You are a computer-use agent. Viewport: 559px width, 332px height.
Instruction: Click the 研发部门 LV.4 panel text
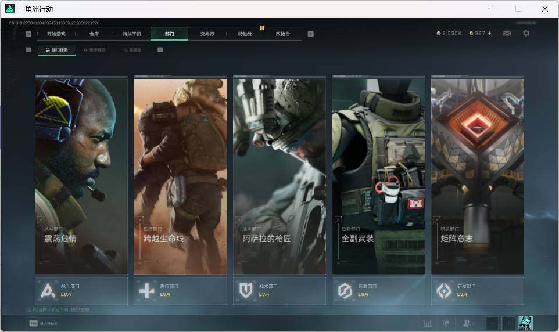tap(466, 290)
